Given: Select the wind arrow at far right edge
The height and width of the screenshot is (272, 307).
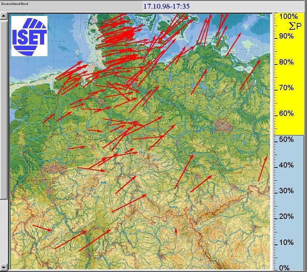Looking at the screenshot, I should pos(263,169).
